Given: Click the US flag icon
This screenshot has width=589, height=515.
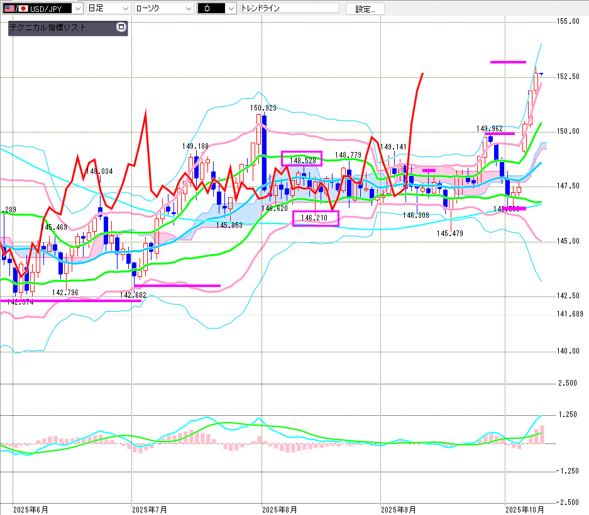Looking at the screenshot, I should pos(8,9).
